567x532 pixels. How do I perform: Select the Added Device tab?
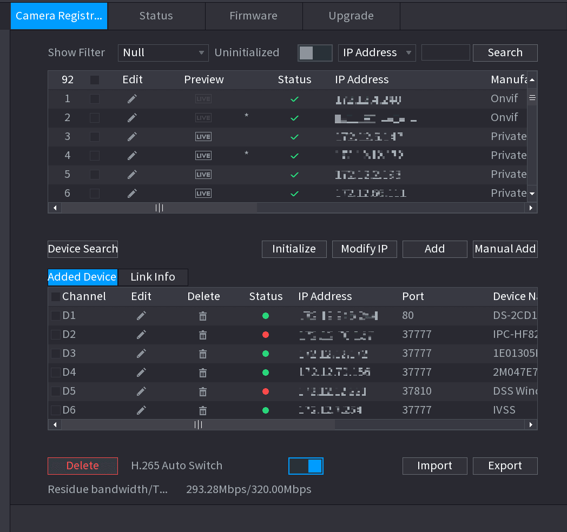pos(82,277)
